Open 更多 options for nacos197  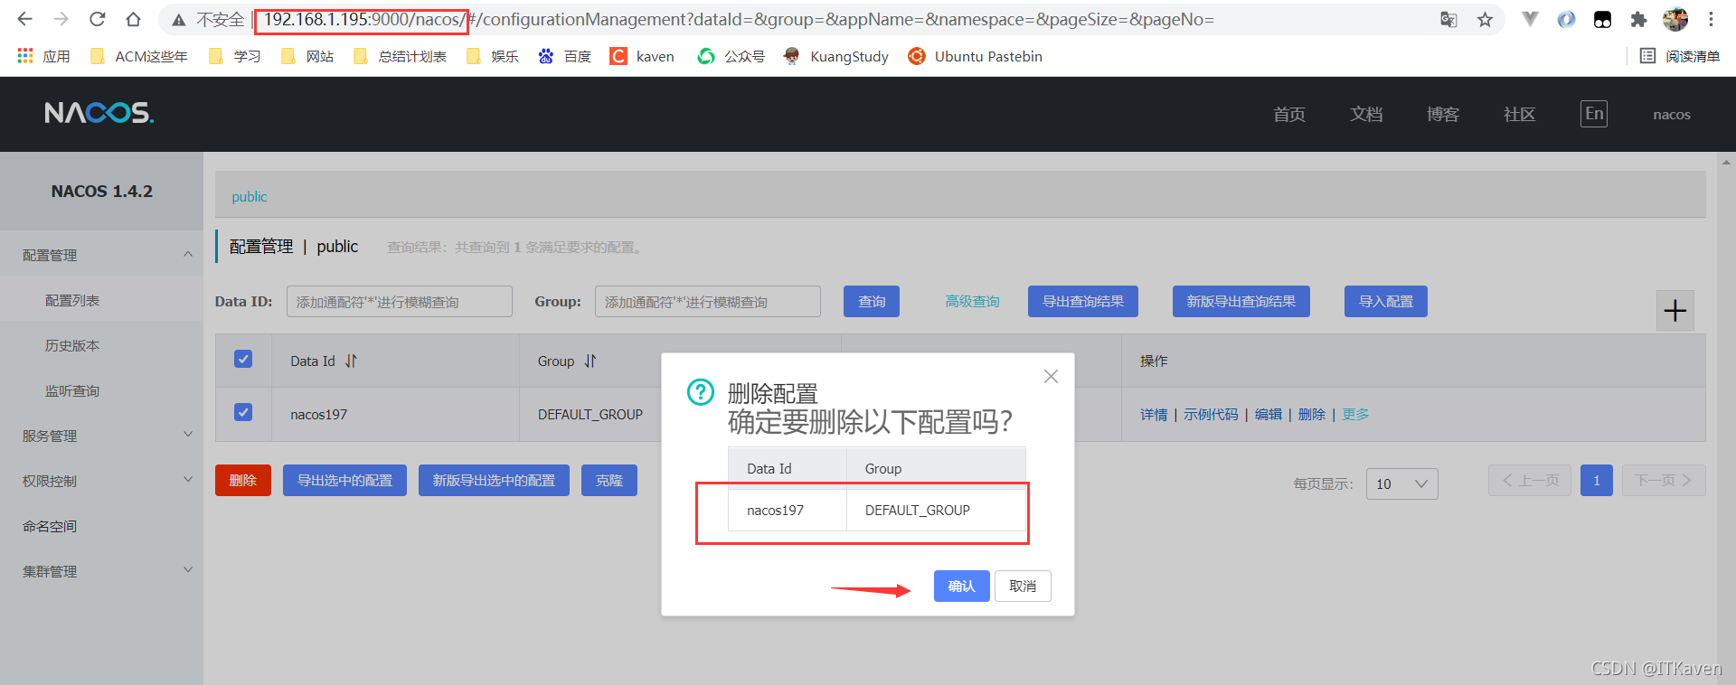(x=1355, y=414)
